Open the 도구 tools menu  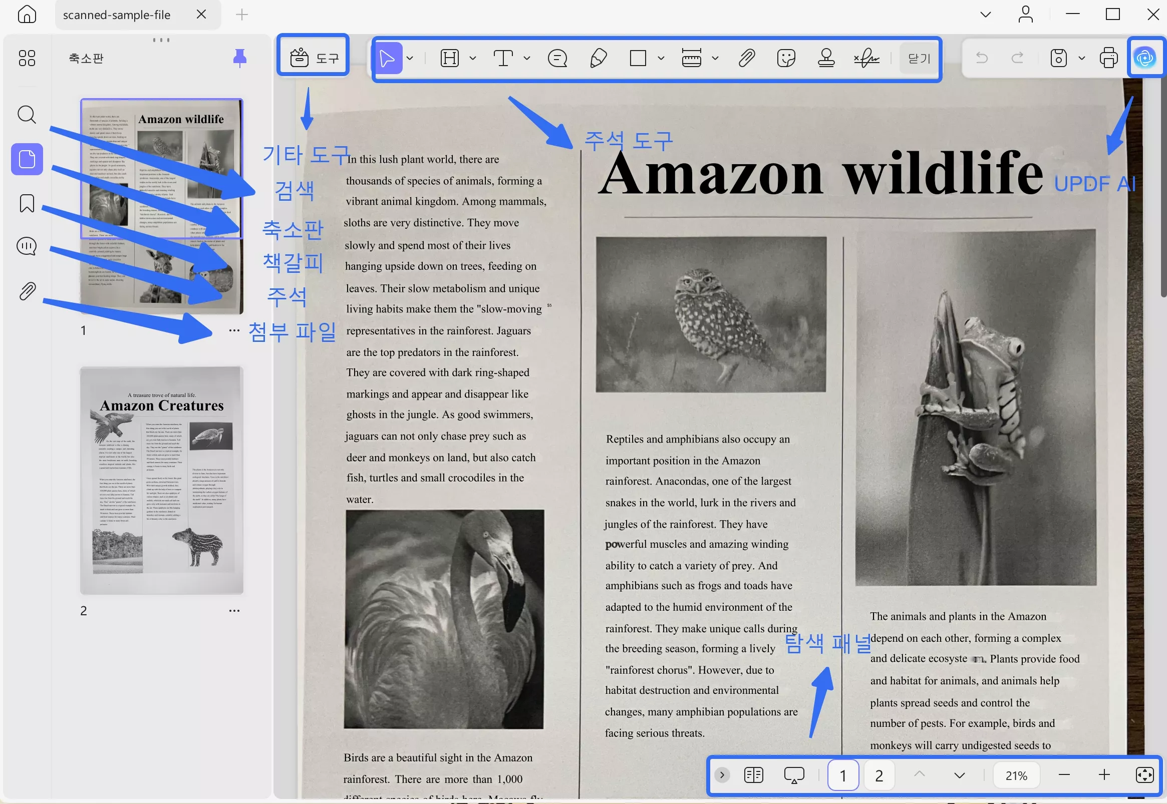click(x=314, y=59)
